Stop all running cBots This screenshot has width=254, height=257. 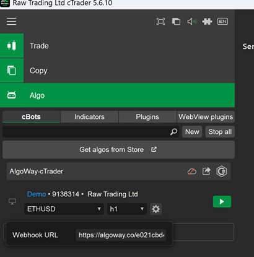pyautogui.click(x=220, y=132)
